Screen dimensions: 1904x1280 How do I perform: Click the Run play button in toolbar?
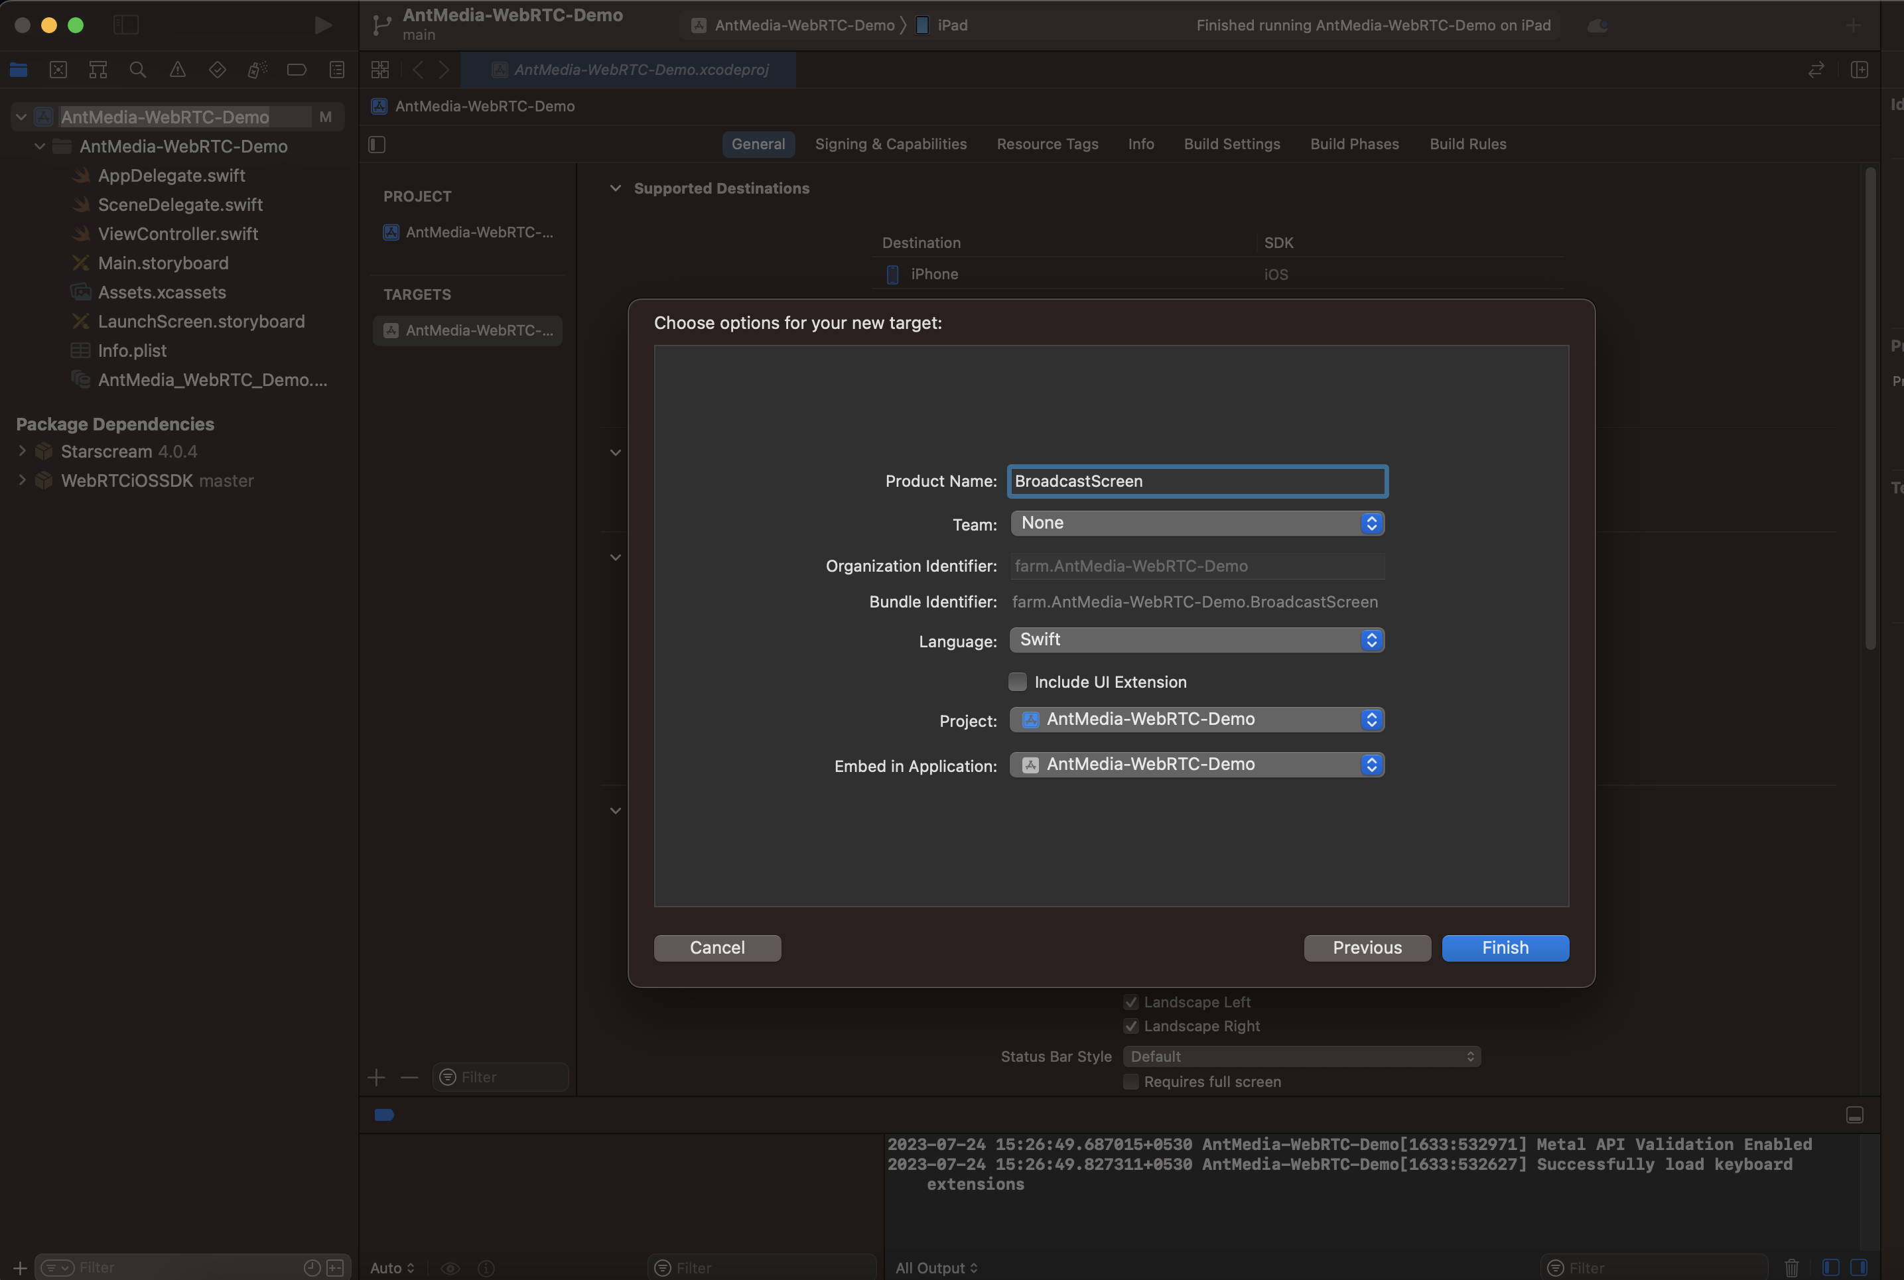pos(323,25)
